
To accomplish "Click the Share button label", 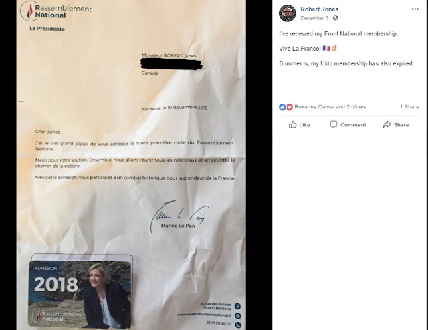I will (x=401, y=125).
